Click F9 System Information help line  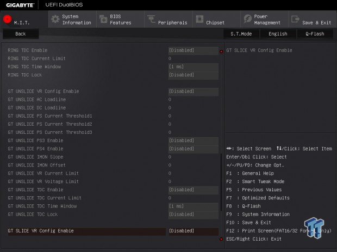(x=258, y=215)
